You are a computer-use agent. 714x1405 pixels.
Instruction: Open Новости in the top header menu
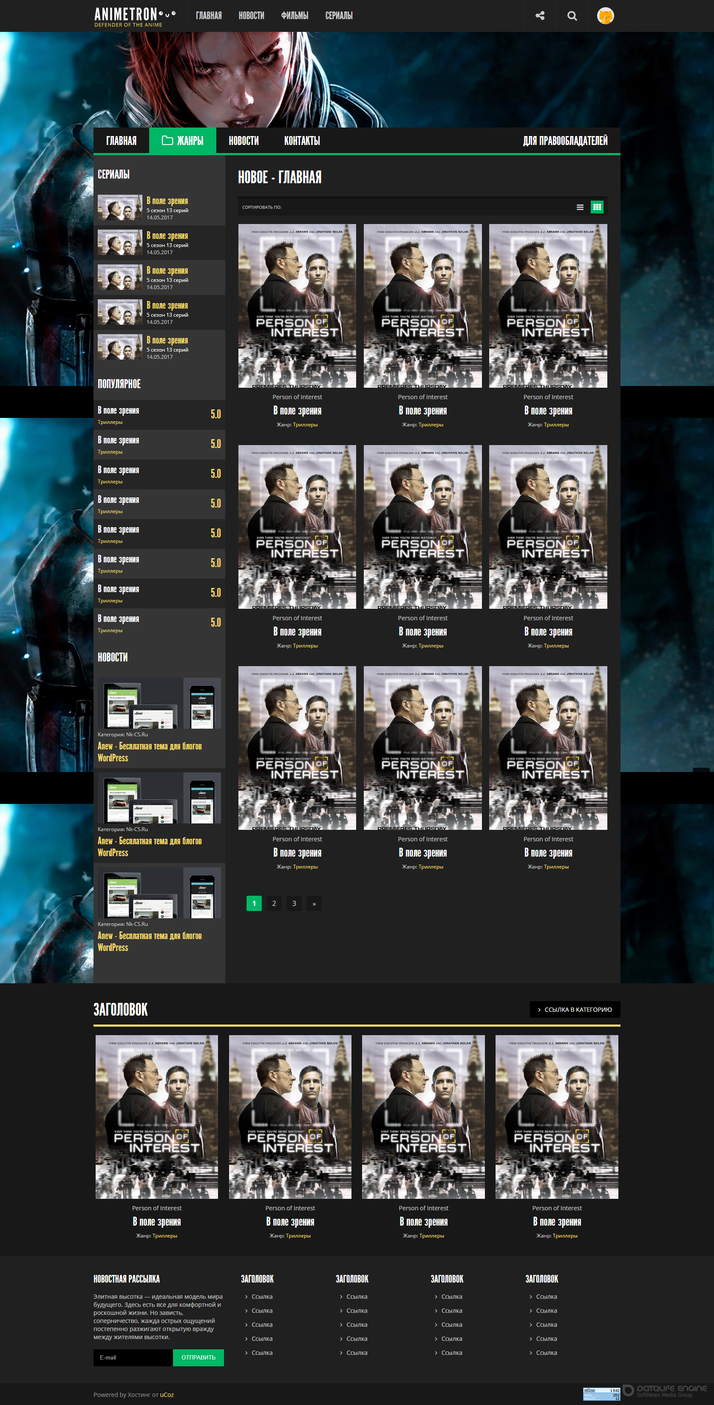tap(252, 16)
